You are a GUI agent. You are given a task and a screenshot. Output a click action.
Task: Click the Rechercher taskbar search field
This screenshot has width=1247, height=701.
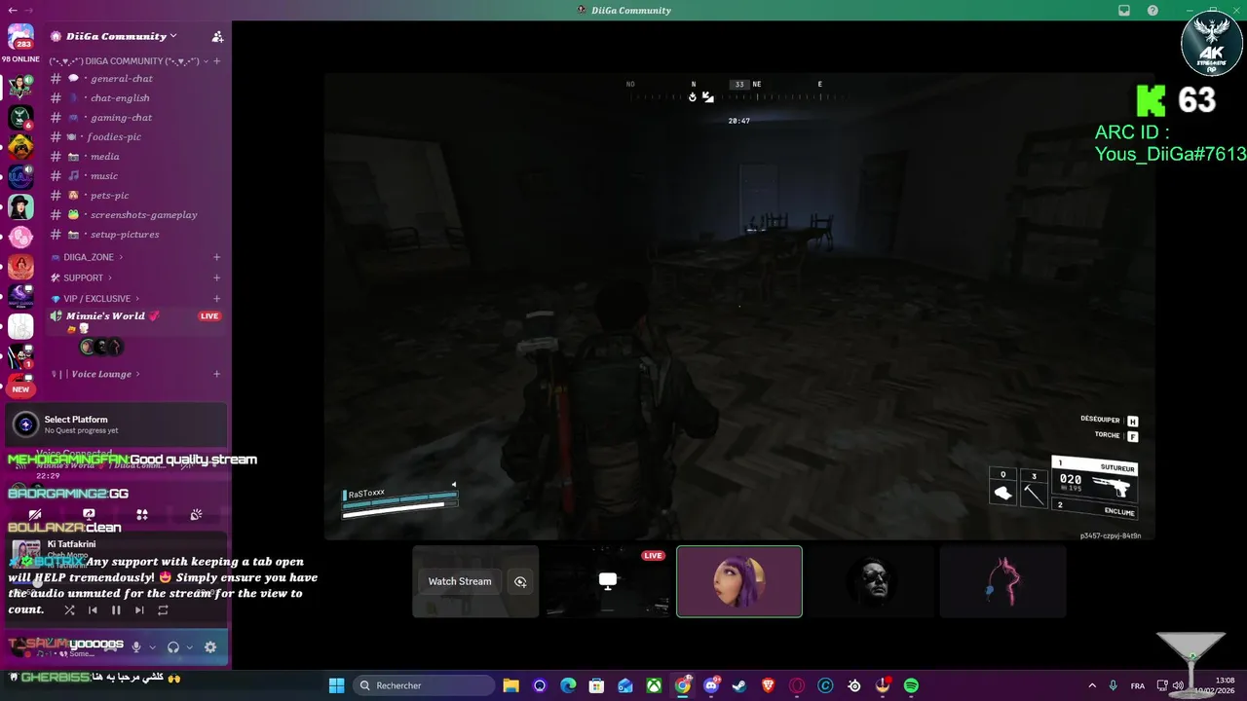423,685
